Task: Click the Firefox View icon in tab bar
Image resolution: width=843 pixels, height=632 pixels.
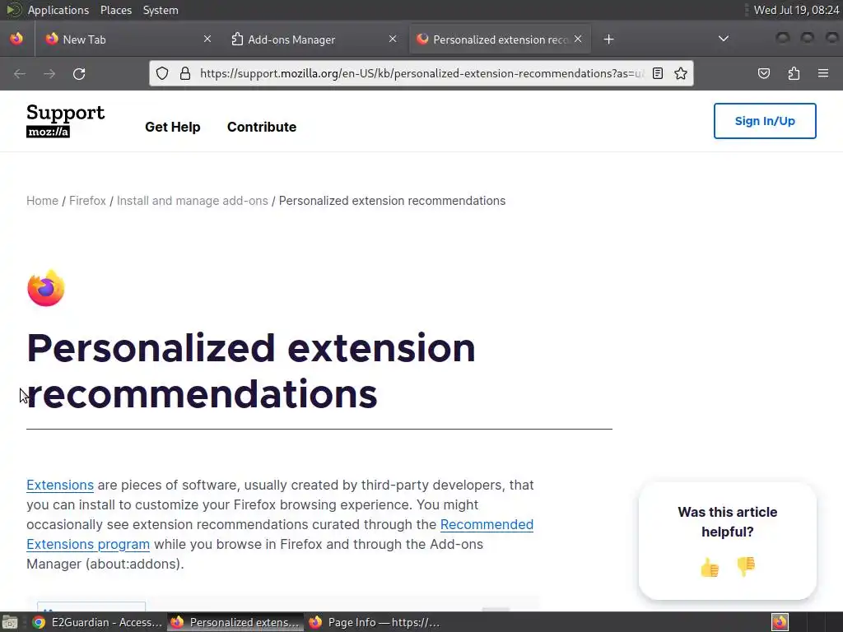Action: click(16, 39)
